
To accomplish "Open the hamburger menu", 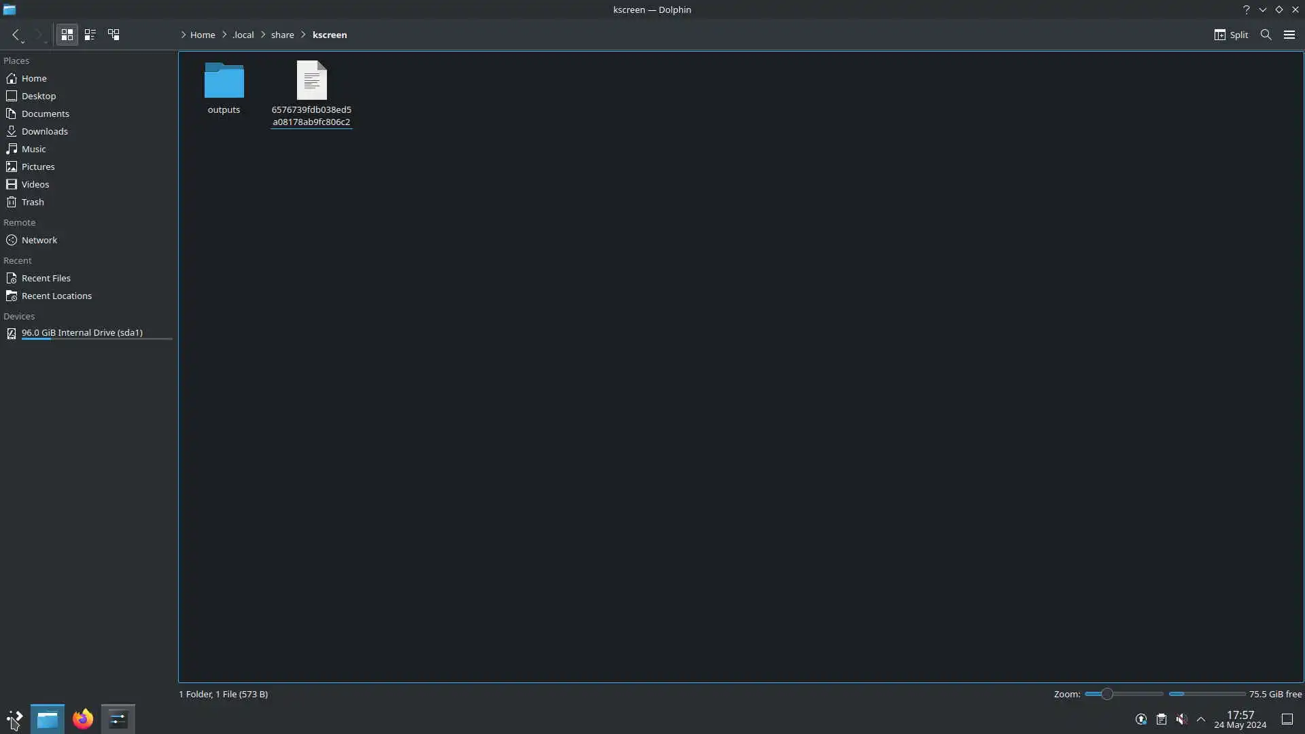I will pyautogui.click(x=1289, y=35).
